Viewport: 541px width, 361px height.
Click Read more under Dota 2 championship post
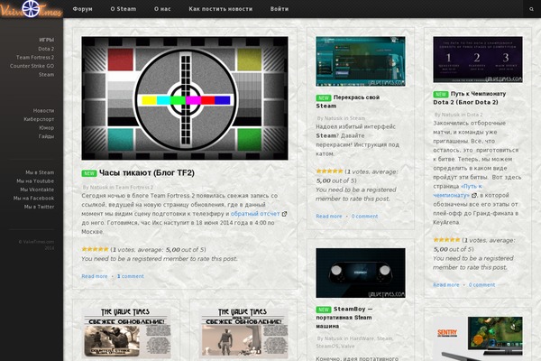(x=446, y=285)
